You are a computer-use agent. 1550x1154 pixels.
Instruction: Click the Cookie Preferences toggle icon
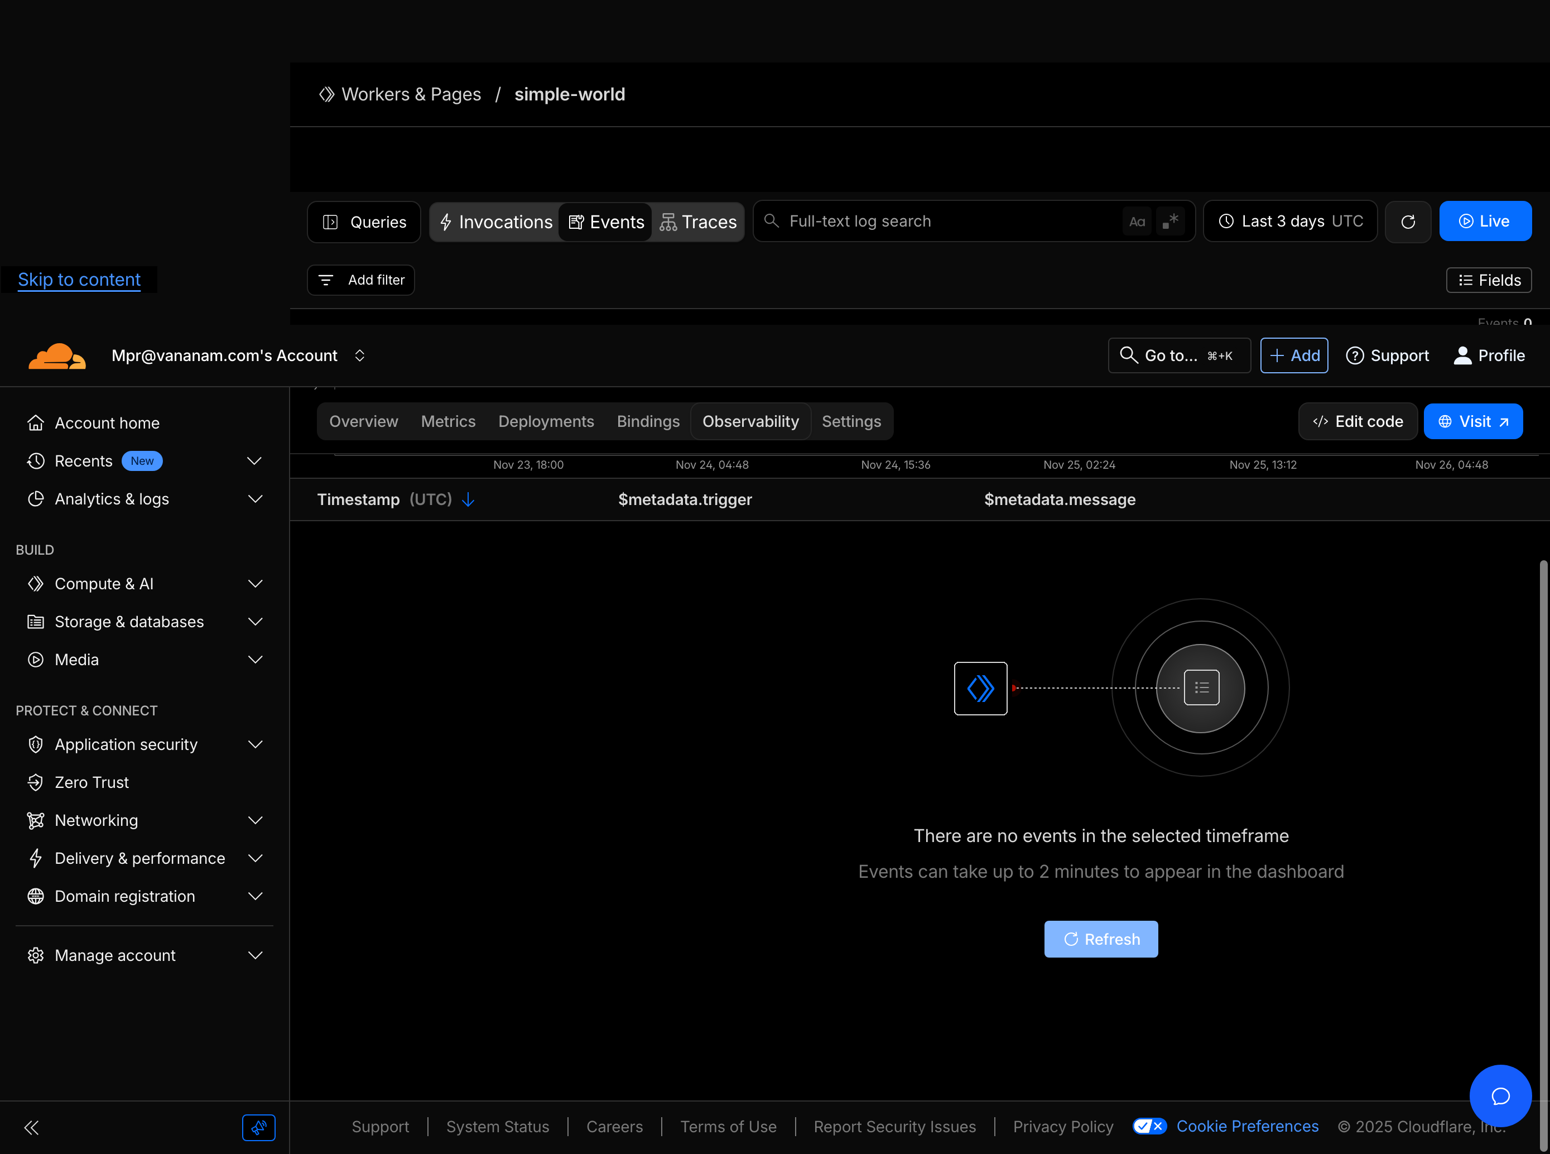coord(1149,1126)
